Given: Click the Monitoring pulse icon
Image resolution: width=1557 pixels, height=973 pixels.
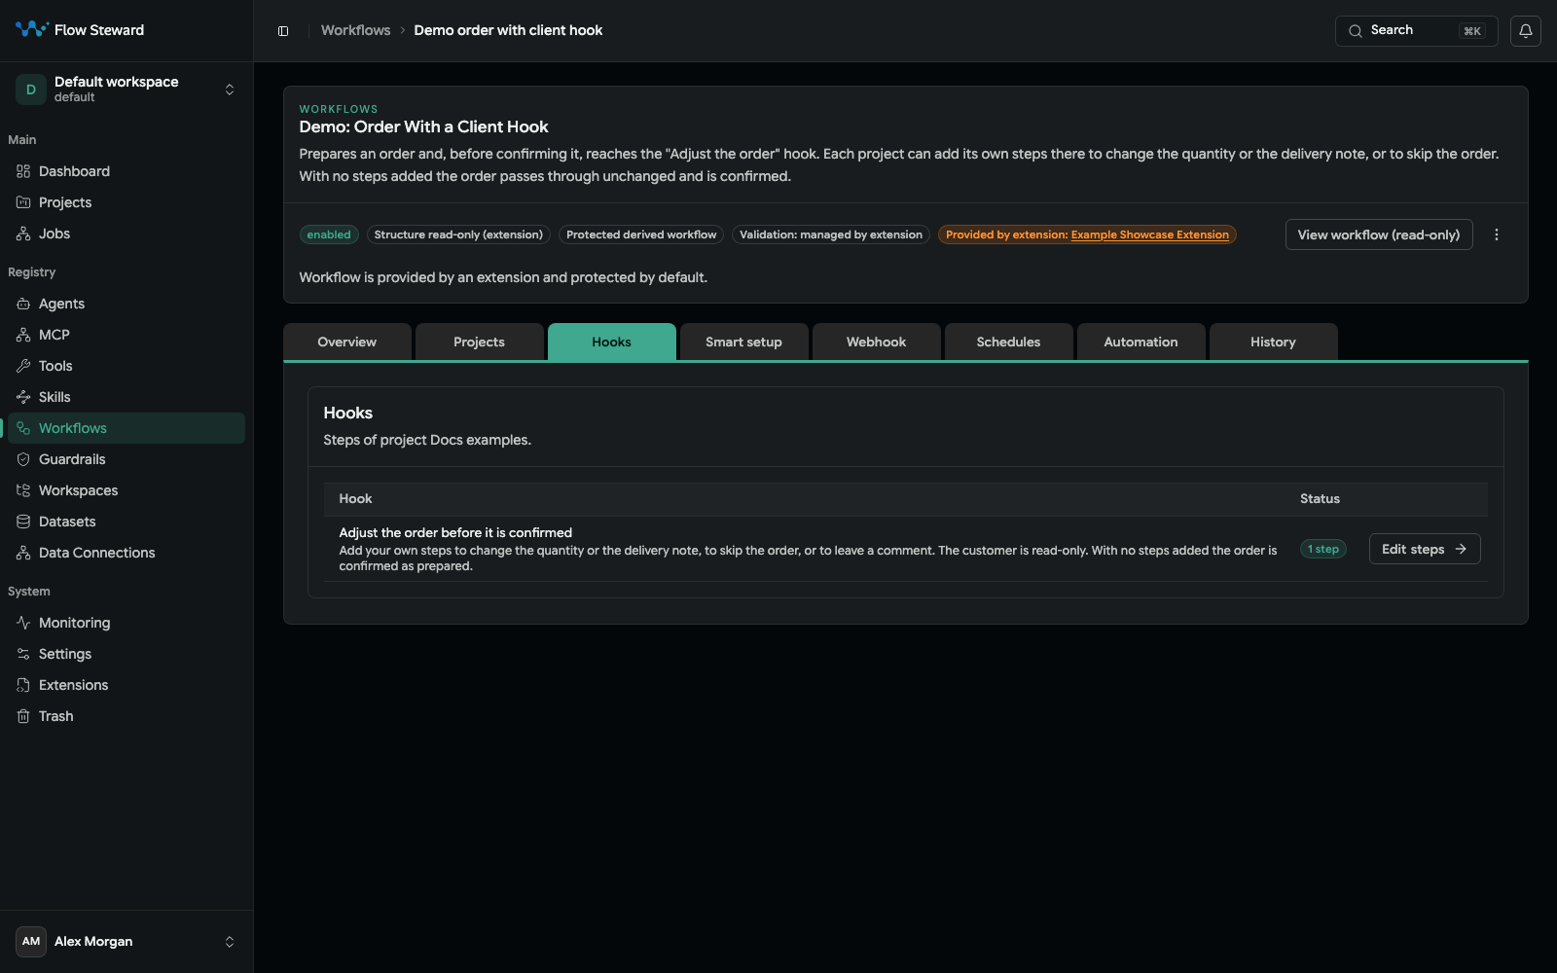Looking at the screenshot, I should [23, 623].
